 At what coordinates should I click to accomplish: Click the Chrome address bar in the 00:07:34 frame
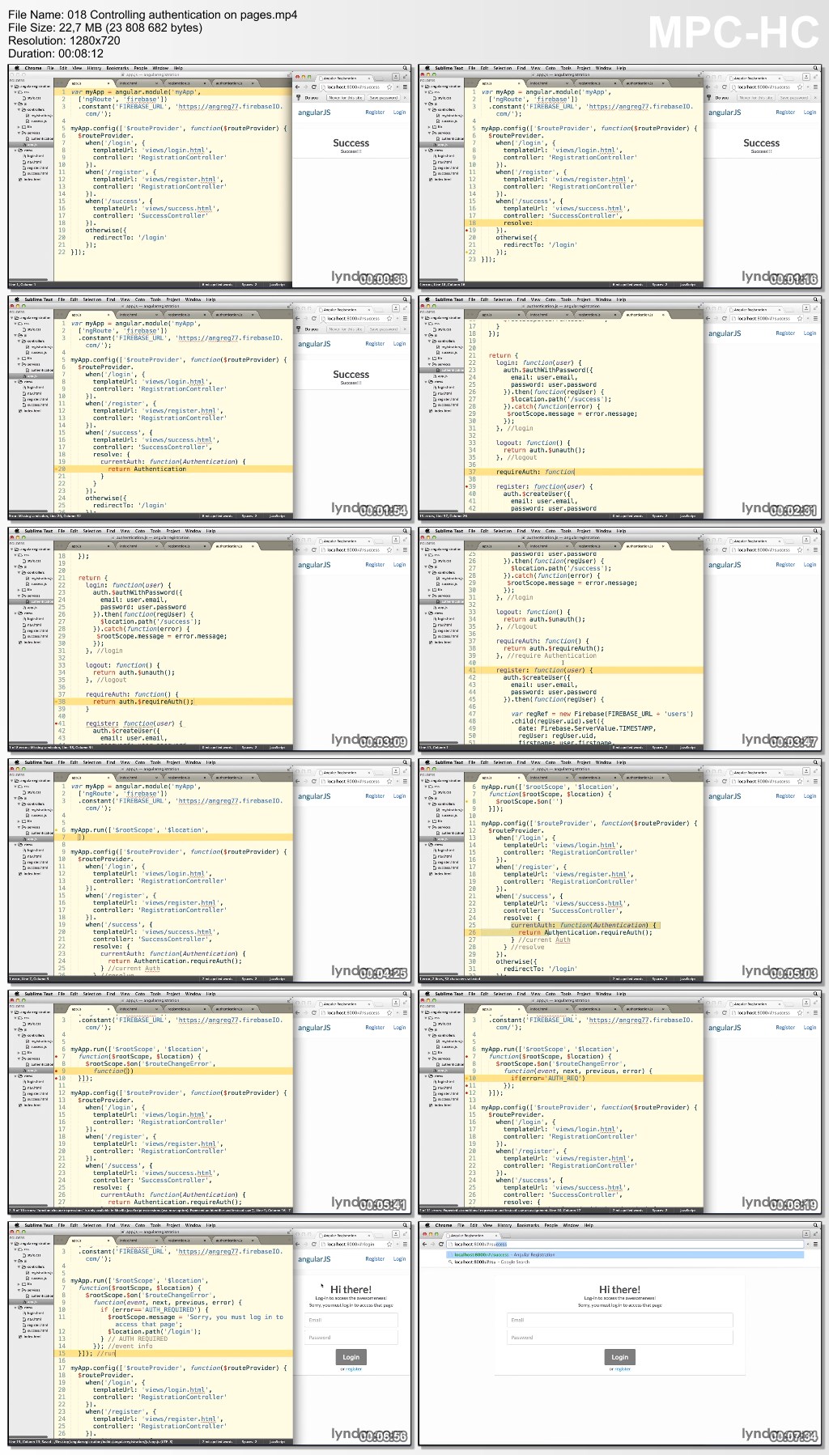click(623, 1244)
